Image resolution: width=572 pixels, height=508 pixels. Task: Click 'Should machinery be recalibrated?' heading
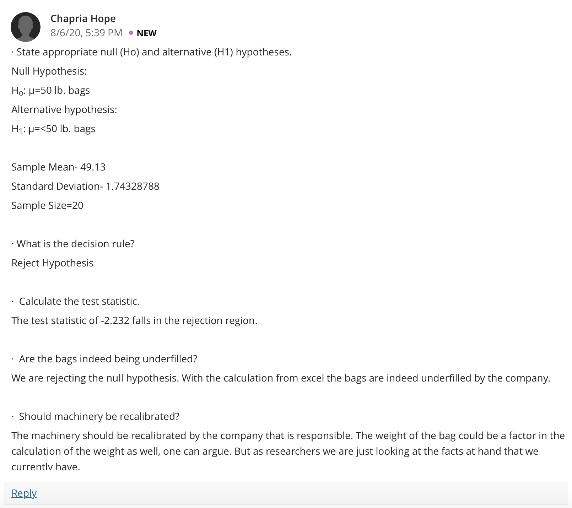click(x=96, y=416)
